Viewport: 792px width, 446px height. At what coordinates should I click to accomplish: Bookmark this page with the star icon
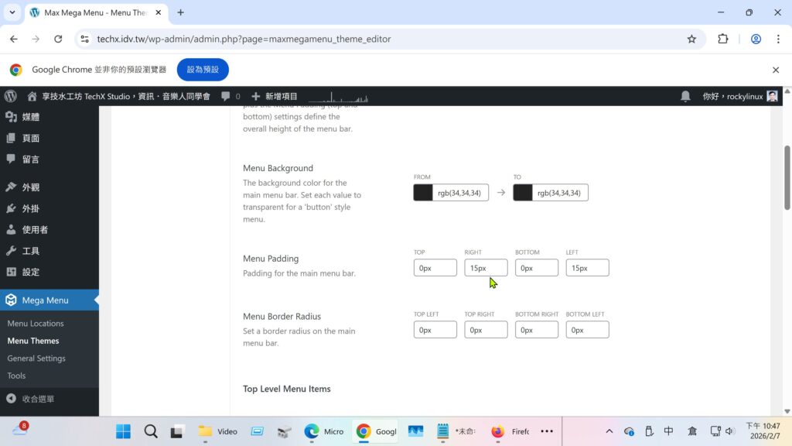pyautogui.click(x=691, y=39)
